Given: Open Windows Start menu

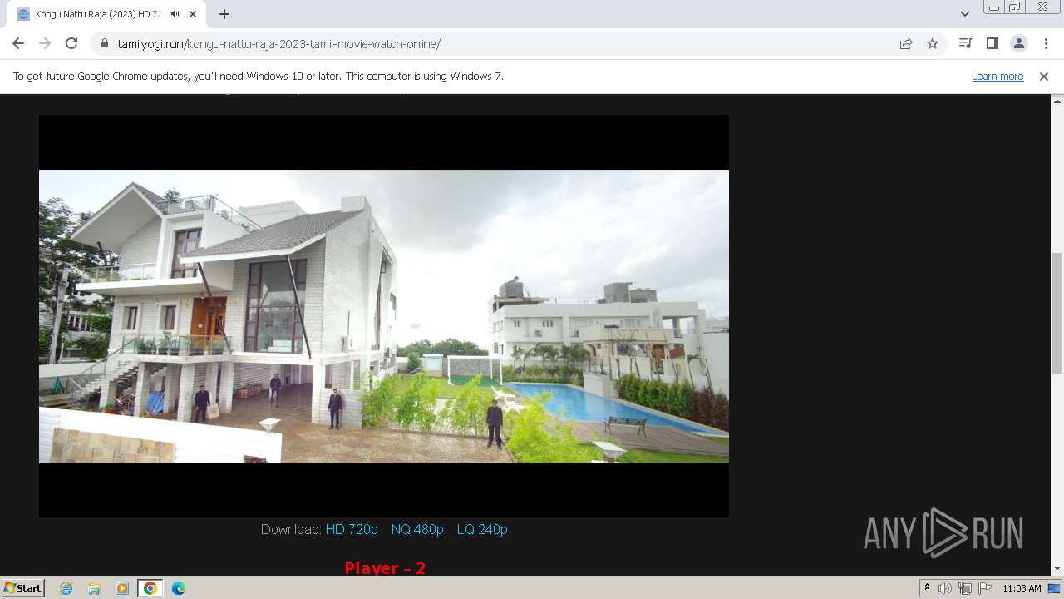Looking at the screenshot, I should tap(23, 588).
